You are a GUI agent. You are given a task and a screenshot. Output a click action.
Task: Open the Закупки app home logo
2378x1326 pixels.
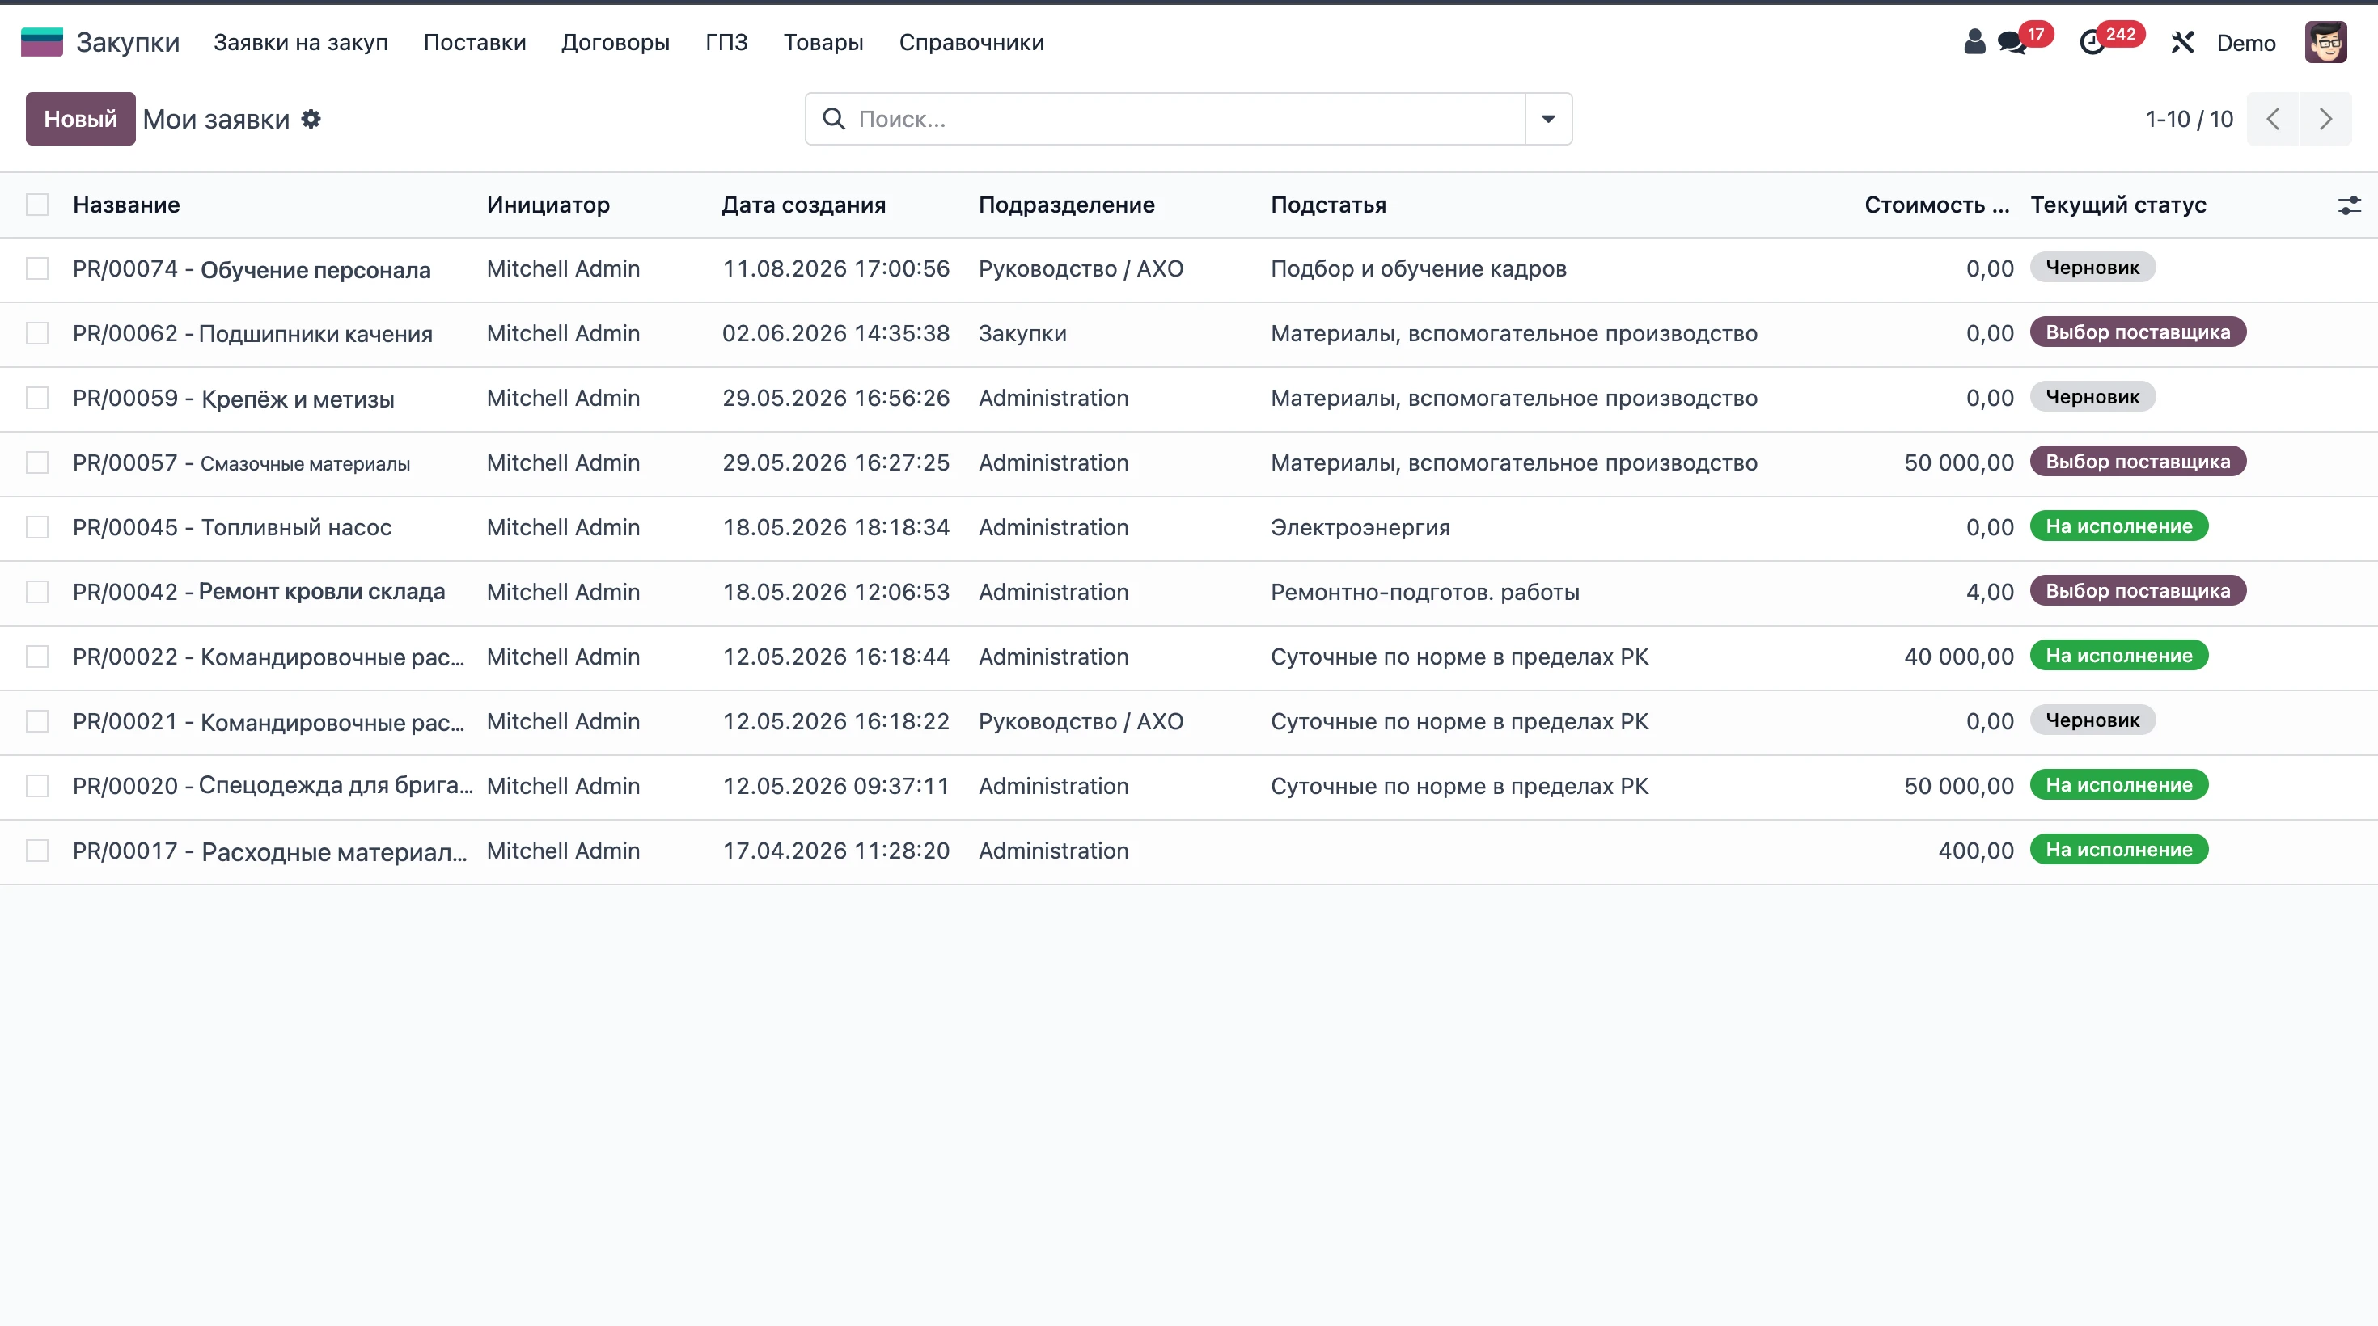[41, 42]
